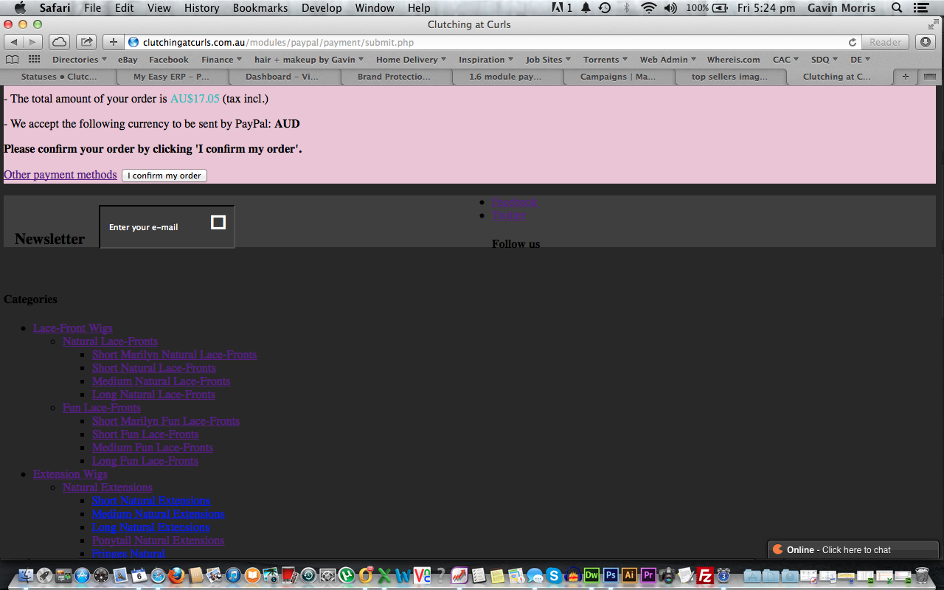Open Firefox from the Dock
Image resolution: width=944 pixels, height=590 pixels.
[x=176, y=575]
